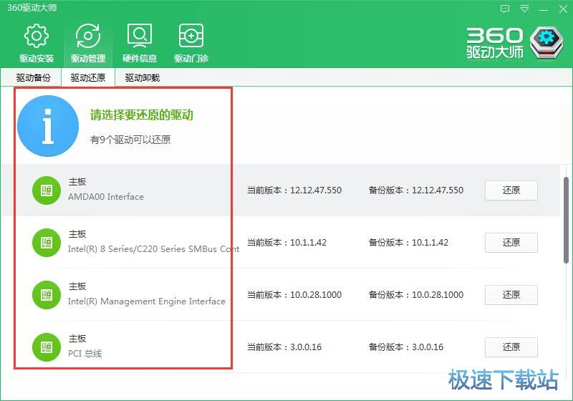This screenshot has height=401, width=573.
Task: Click 当前版本：3.0.0.16 value
Action: pyautogui.click(x=284, y=347)
